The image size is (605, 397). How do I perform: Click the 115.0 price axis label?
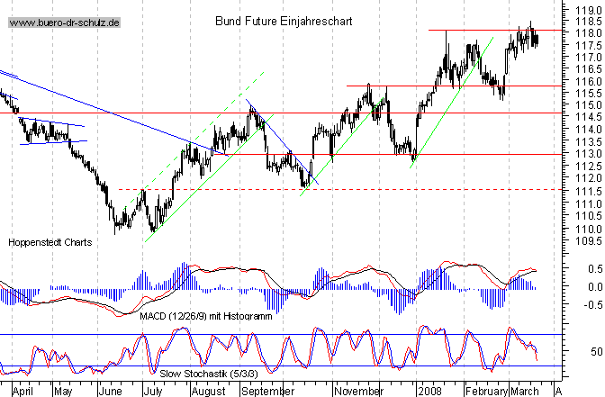click(x=586, y=105)
